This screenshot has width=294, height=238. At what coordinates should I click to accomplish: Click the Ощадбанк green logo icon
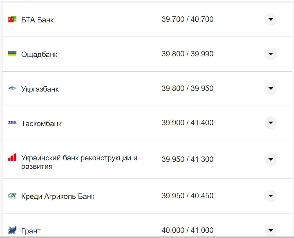click(x=12, y=54)
